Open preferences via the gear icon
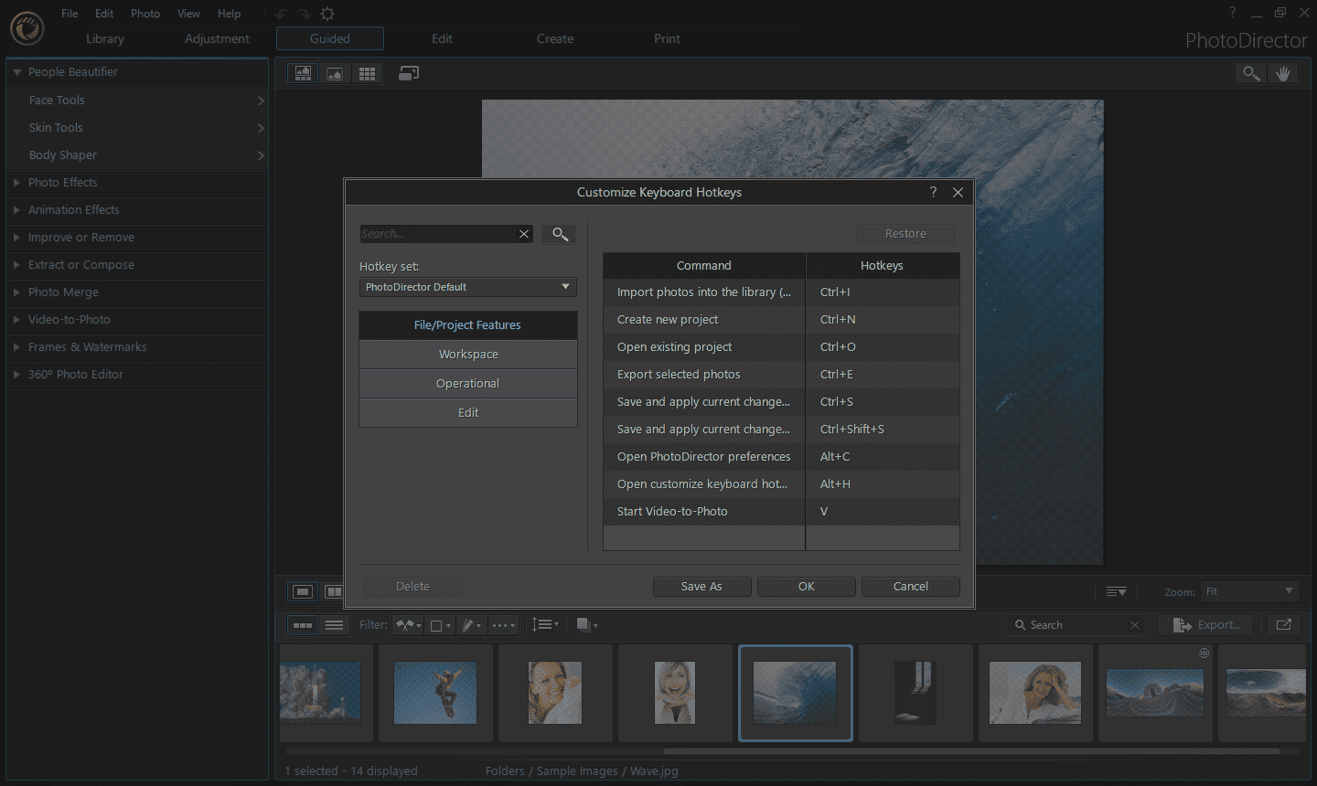Screen dimensions: 1317x786 point(327,14)
